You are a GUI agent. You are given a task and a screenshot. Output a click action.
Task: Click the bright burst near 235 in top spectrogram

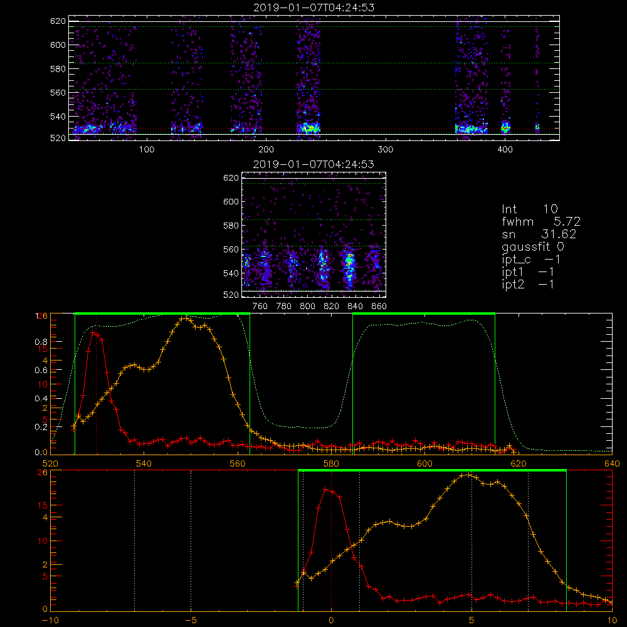click(x=308, y=128)
